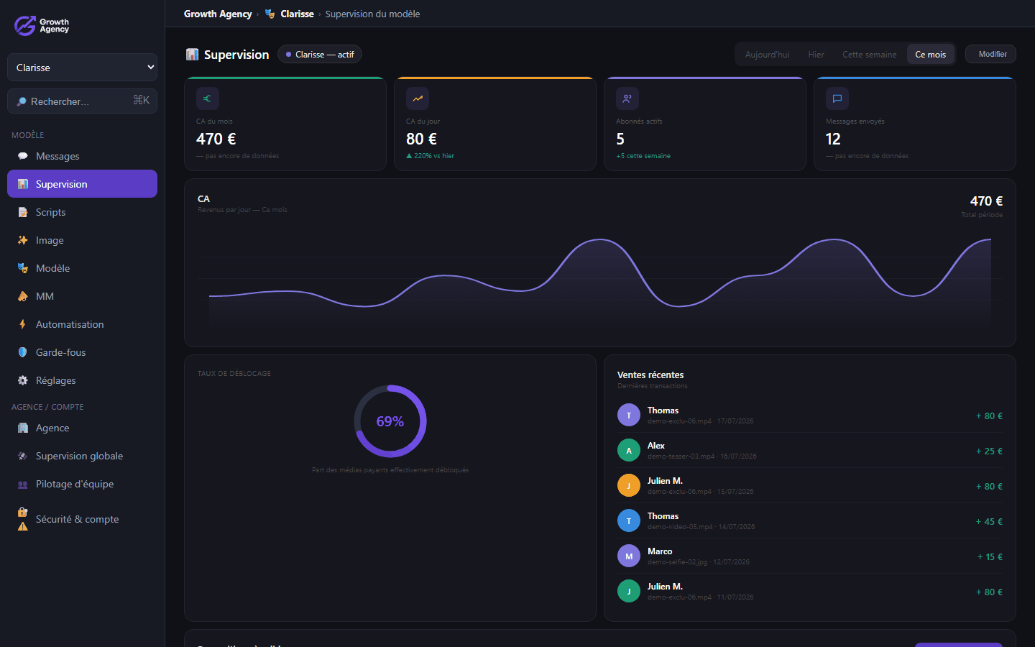Open Messages via its speech bubble icon
Viewport: 1035px width, 647px height.
[x=23, y=156]
